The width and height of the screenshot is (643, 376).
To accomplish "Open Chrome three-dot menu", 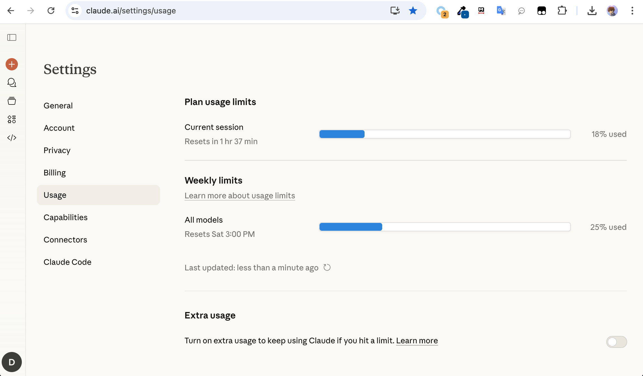I will click(632, 11).
